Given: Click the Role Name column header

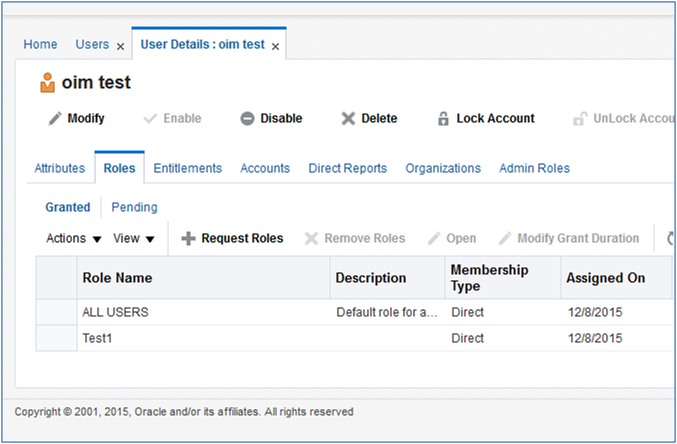Looking at the screenshot, I should click(203, 278).
